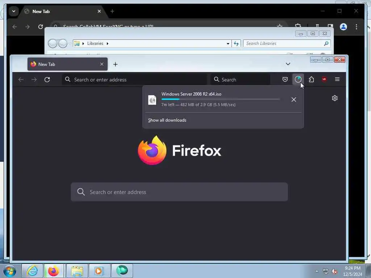This screenshot has width=371, height=278.
Task: Open green globe app on taskbar
Action: tap(122, 270)
